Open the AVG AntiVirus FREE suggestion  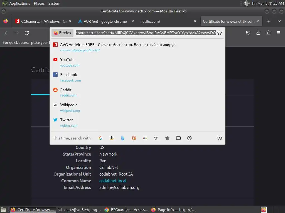[x=137, y=47]
